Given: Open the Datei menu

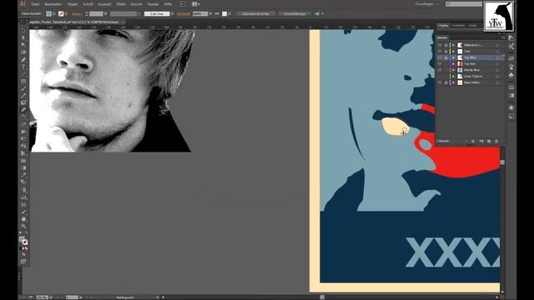Looking at the screenshot, I should 35,4.
